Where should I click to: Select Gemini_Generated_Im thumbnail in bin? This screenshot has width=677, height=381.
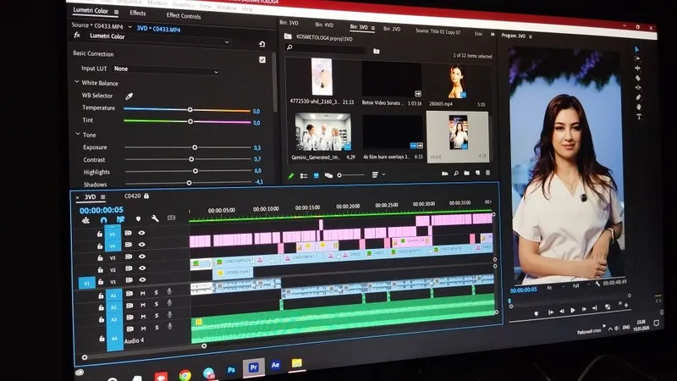click(323, 132)
